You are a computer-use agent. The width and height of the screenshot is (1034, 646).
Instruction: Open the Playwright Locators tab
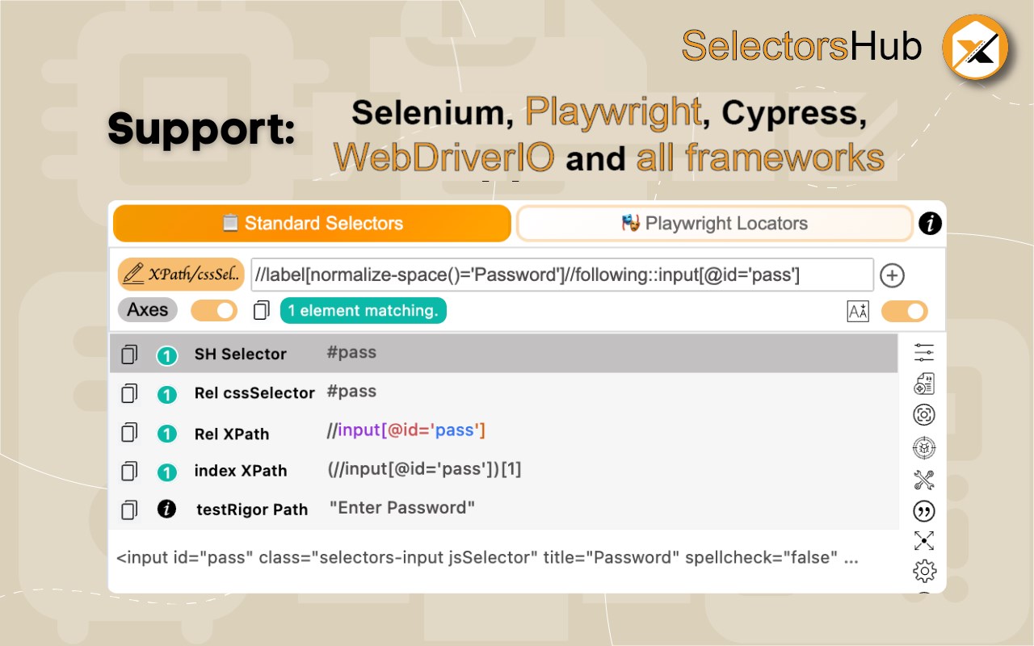click(x=714, y=224)
